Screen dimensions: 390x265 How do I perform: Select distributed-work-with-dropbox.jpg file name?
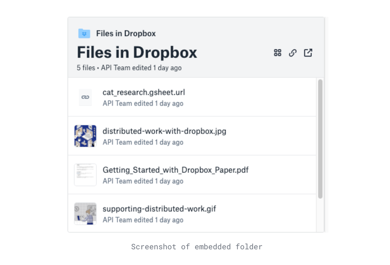point(165,131)
